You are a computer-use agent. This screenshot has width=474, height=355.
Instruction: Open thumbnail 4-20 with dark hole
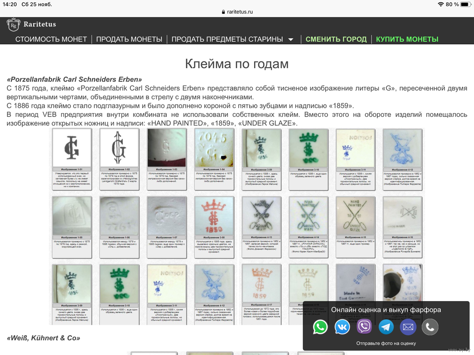[402, 283]
